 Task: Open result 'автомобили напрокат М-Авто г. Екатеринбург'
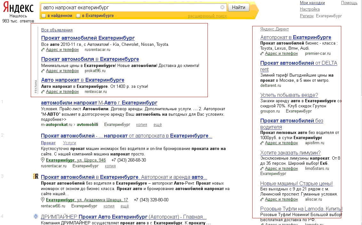99,103
